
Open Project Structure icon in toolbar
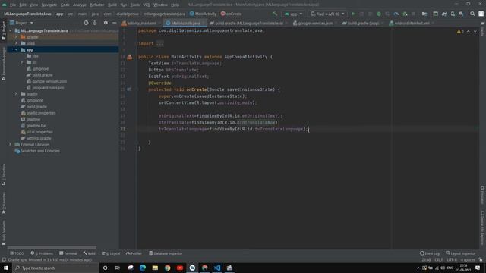click(424, 14)
